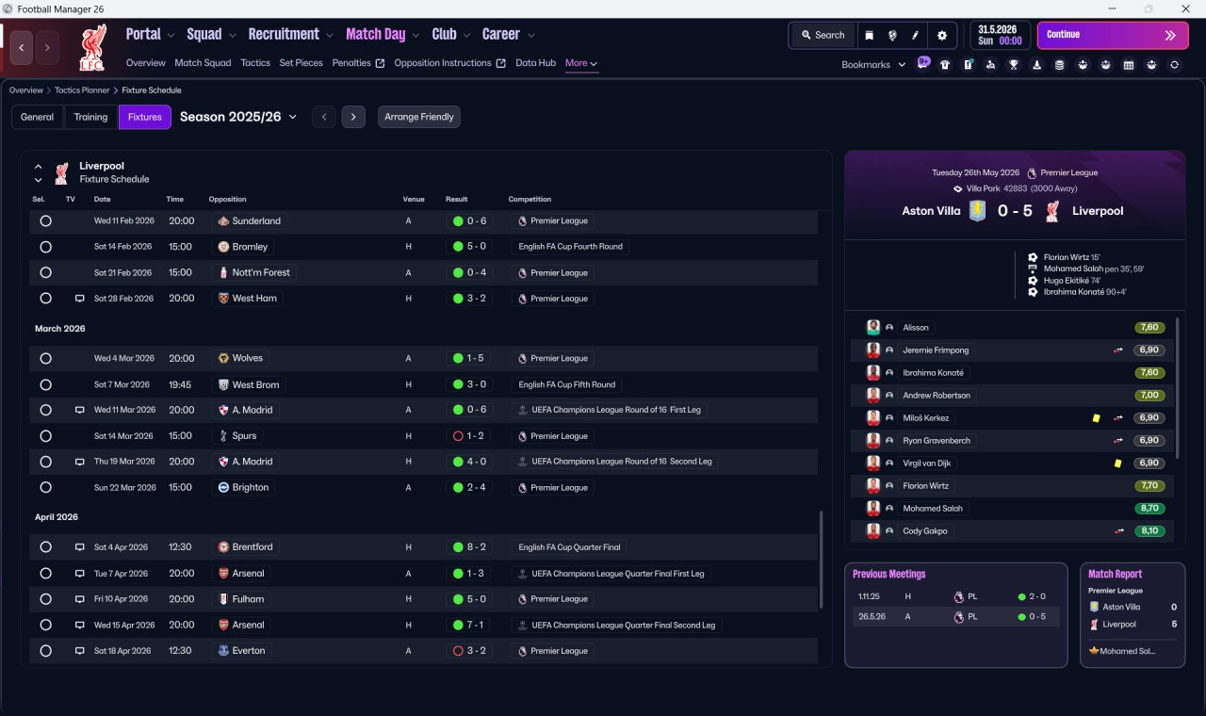Open the Data Hub subtab
This screenshot has height=716, width=1206.
tap(535, 63)
